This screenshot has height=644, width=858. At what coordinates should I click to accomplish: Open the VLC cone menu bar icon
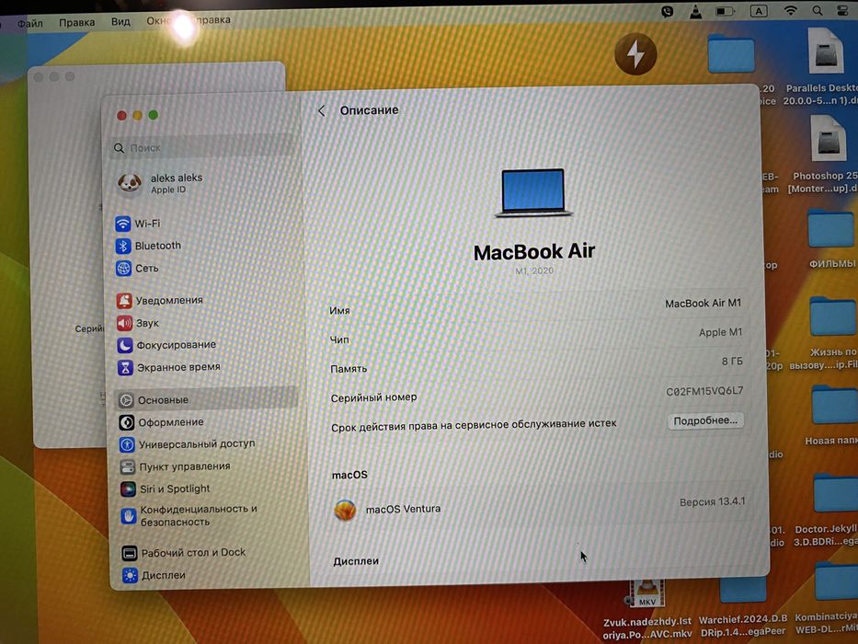pyautogui.click(x=695, y=11)
